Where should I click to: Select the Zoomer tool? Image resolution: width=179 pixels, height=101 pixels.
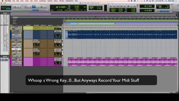[x=25, y=7]
